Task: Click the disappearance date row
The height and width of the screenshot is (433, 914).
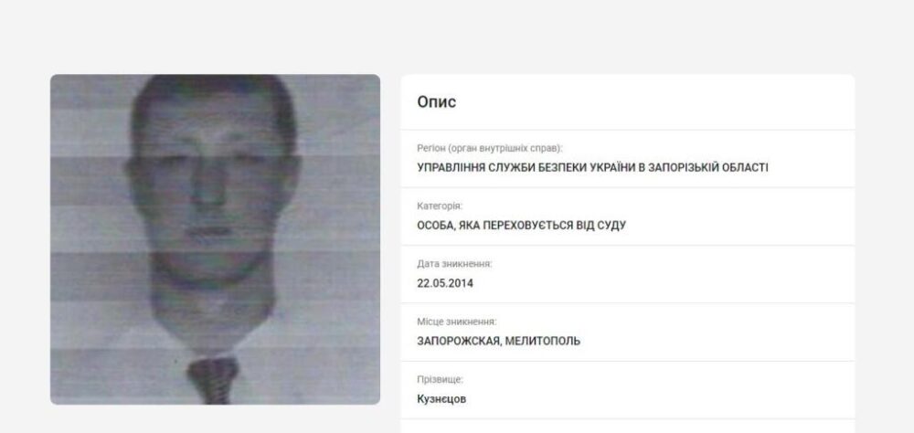Action: (628, 274)
